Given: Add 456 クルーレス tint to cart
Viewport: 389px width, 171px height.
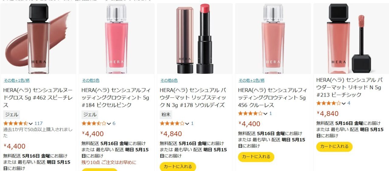Looking at the screenshot, I should point(256,157).
